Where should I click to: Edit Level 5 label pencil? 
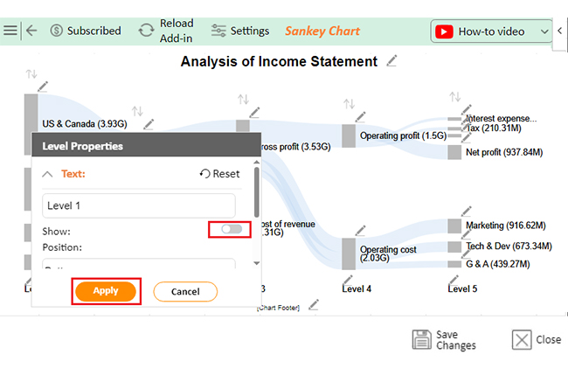454,280
